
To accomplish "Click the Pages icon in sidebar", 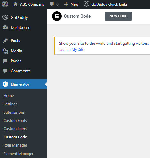I will (5, 61).
